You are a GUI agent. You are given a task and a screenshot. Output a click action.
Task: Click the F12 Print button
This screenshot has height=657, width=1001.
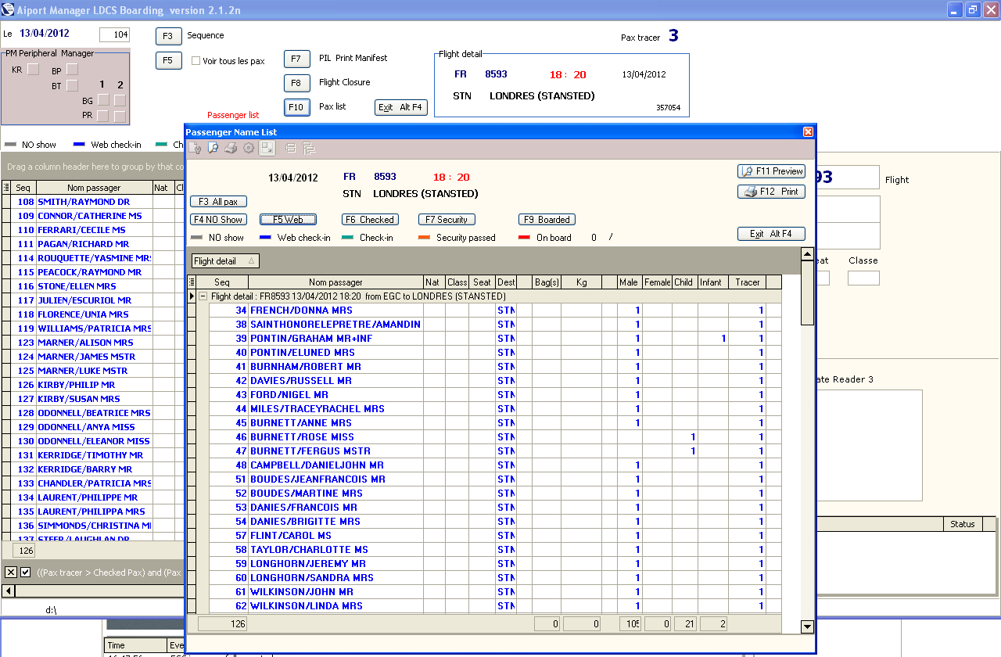click(x=771, y=192)
